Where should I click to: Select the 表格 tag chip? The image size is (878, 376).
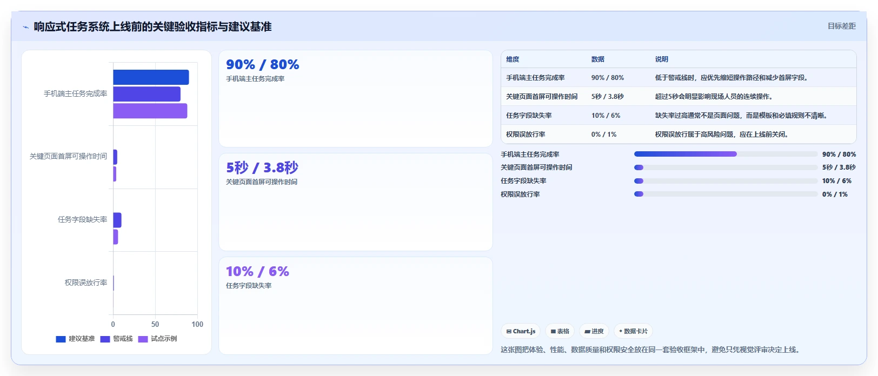point(560,331)
